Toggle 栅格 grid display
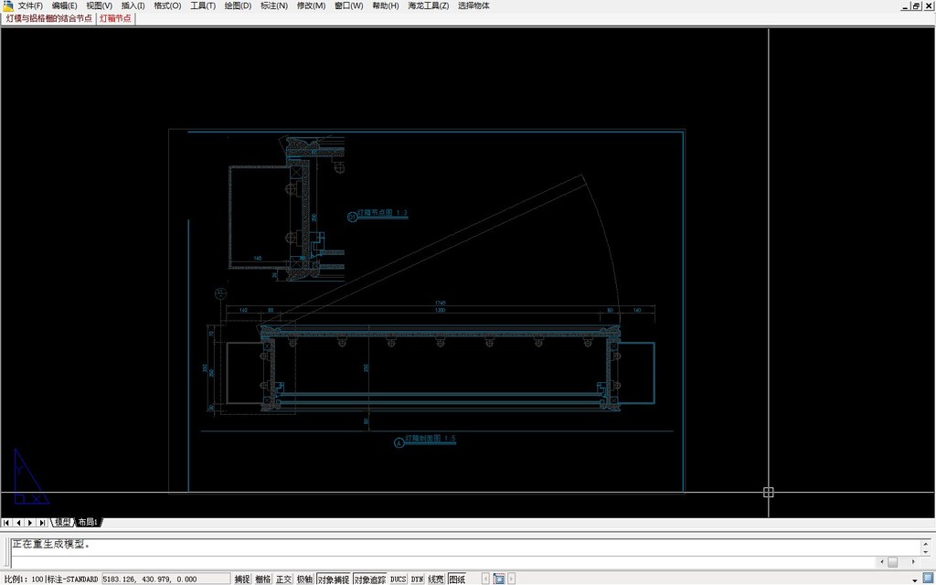The image size is (936, 585). tap(262, 579)
